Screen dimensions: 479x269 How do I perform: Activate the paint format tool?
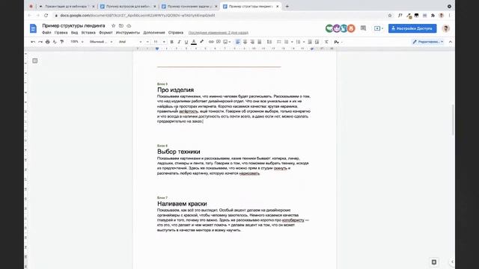click(x=61, y=42)
